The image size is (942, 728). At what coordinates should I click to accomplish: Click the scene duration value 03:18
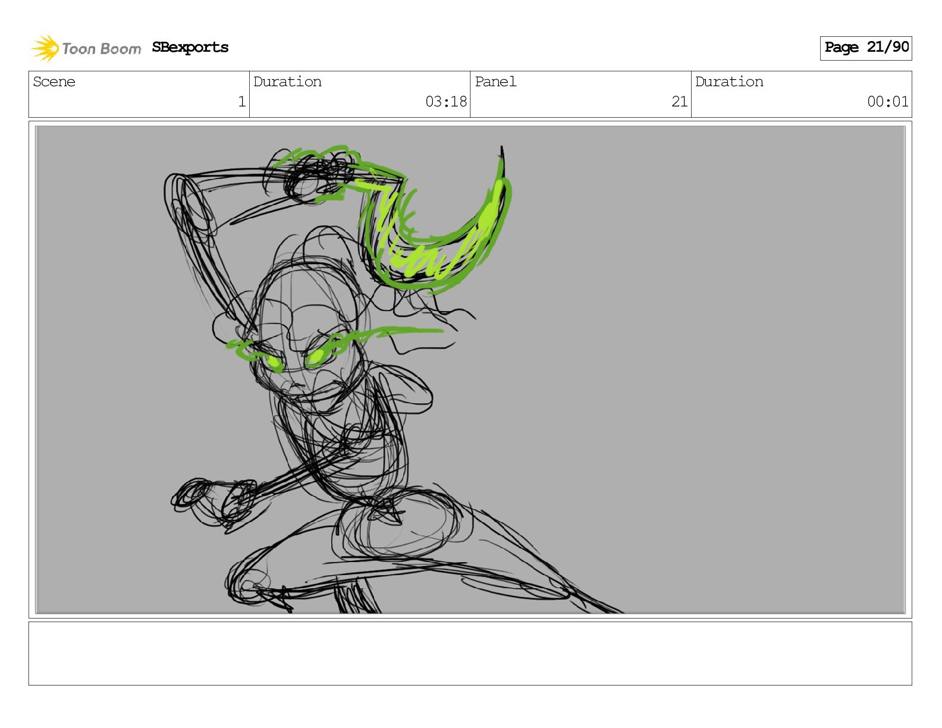coord(446,102)
